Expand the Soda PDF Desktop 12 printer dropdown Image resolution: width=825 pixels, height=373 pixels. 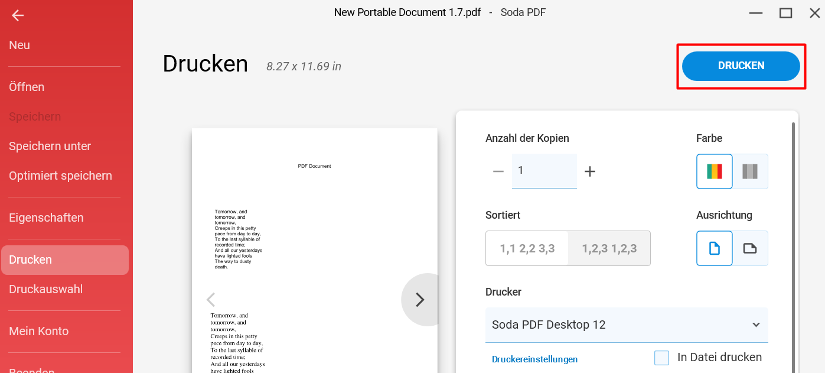pos(627,325)
